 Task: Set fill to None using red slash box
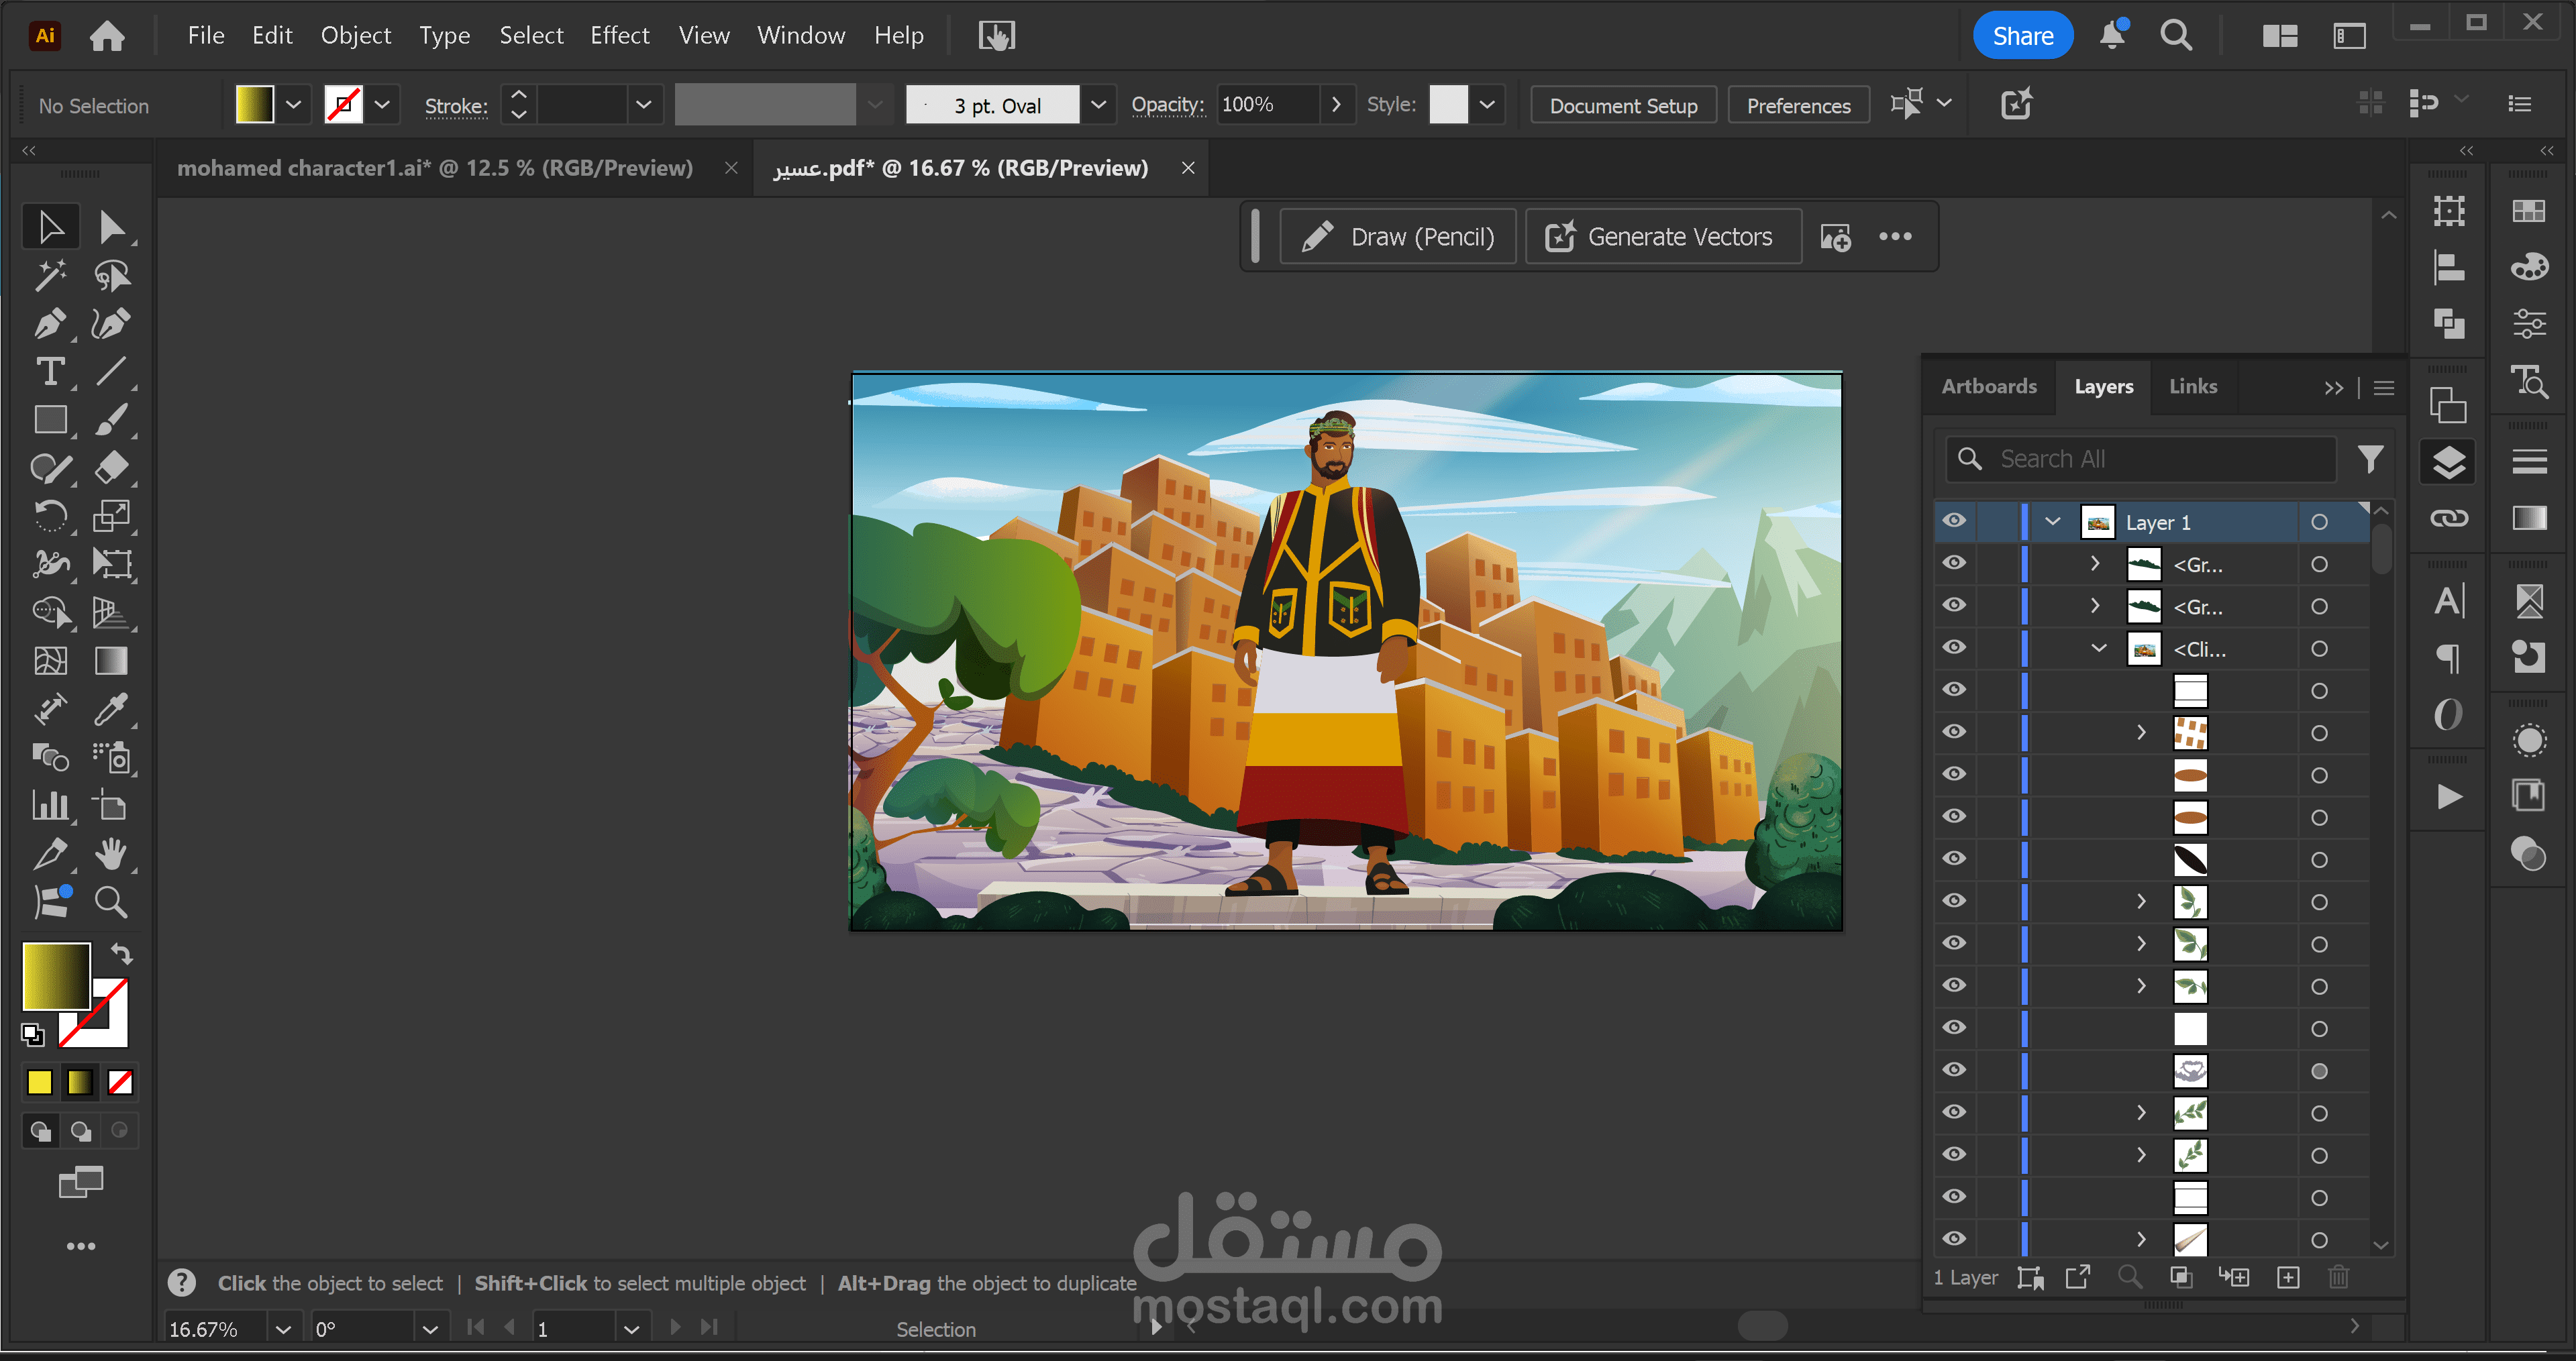tap(120, 1082)
